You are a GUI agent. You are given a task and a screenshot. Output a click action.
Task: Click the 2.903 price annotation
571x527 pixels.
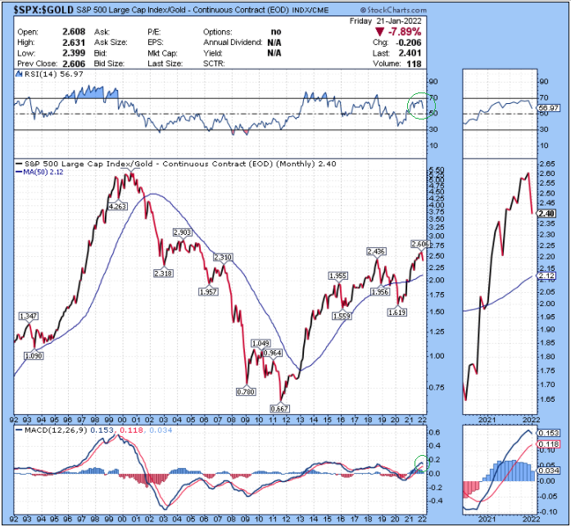point(182,232)
